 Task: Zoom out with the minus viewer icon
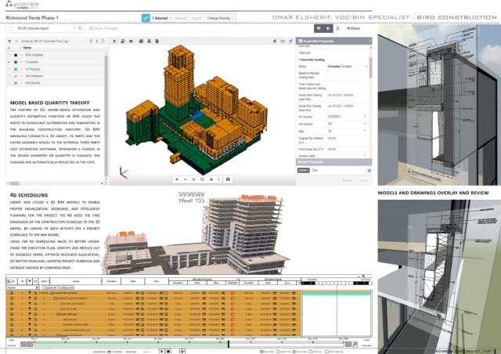[185, 179]
